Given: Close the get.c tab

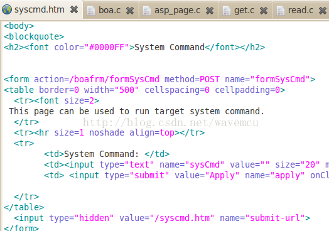Looking at the screenshot, I should pos(264,10).
